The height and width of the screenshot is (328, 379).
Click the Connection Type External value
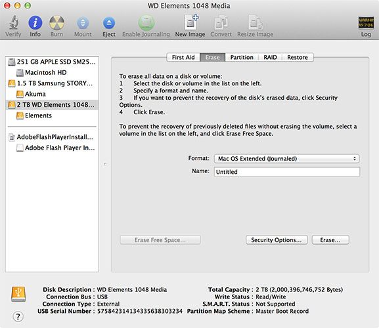click(108, 304)
